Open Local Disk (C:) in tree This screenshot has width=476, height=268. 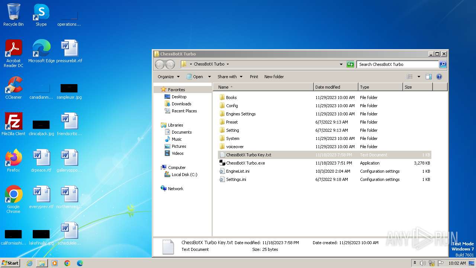tap(184, 175)
